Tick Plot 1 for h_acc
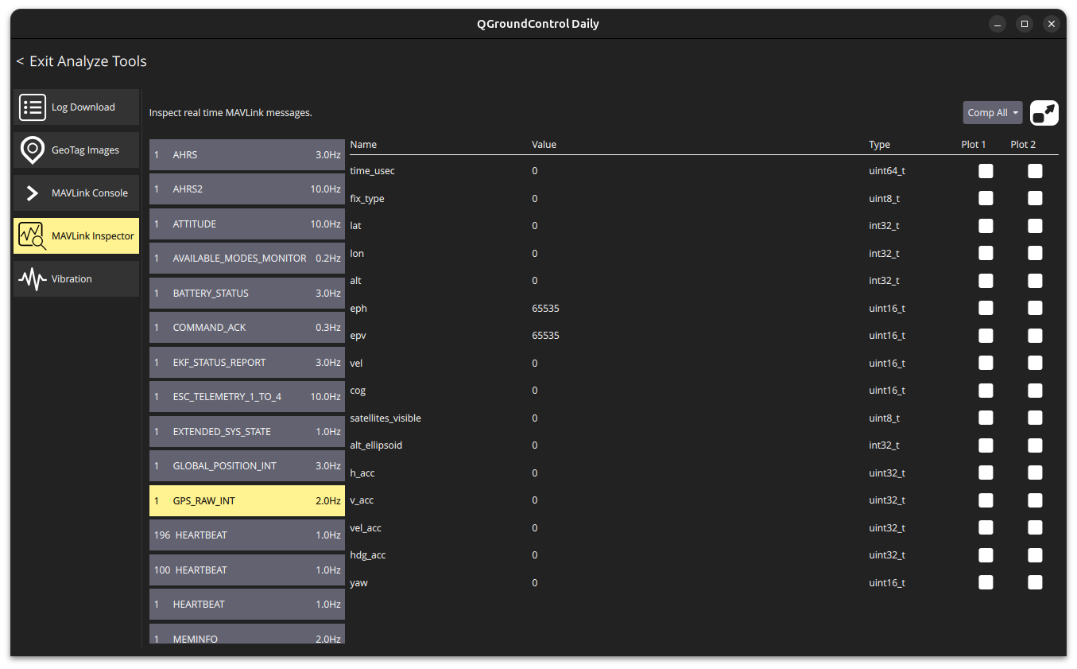Image resolution: width=1077 pixels, height=669 pixels. pos(986,473)
